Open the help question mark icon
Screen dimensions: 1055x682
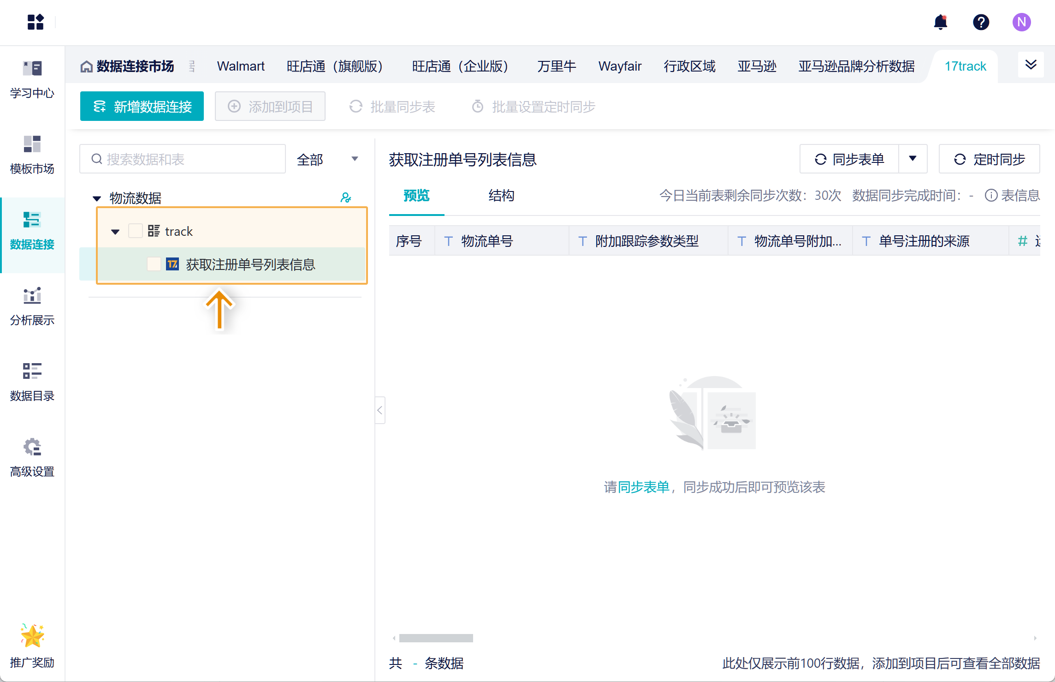click(x=981, y=22)
